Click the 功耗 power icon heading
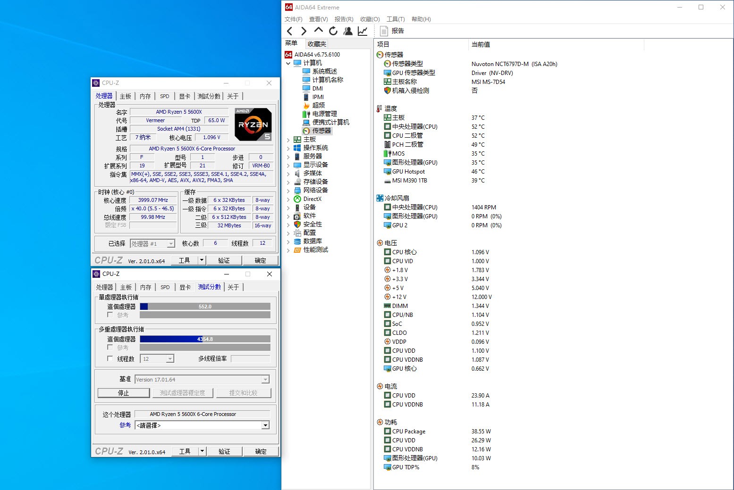Image resolution: width=734 pixels, height=490 pixels. click(x=380, y=422)
